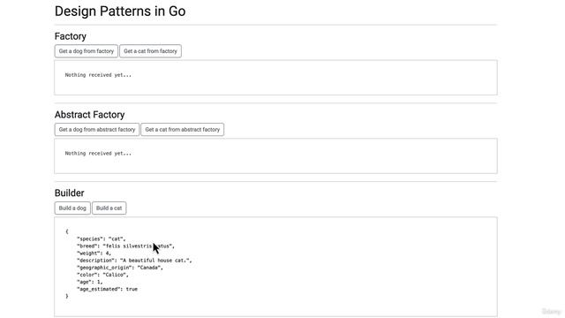Click the 'Factory' section heading
This screenshot has height=318, width=565.
point(71,36)
